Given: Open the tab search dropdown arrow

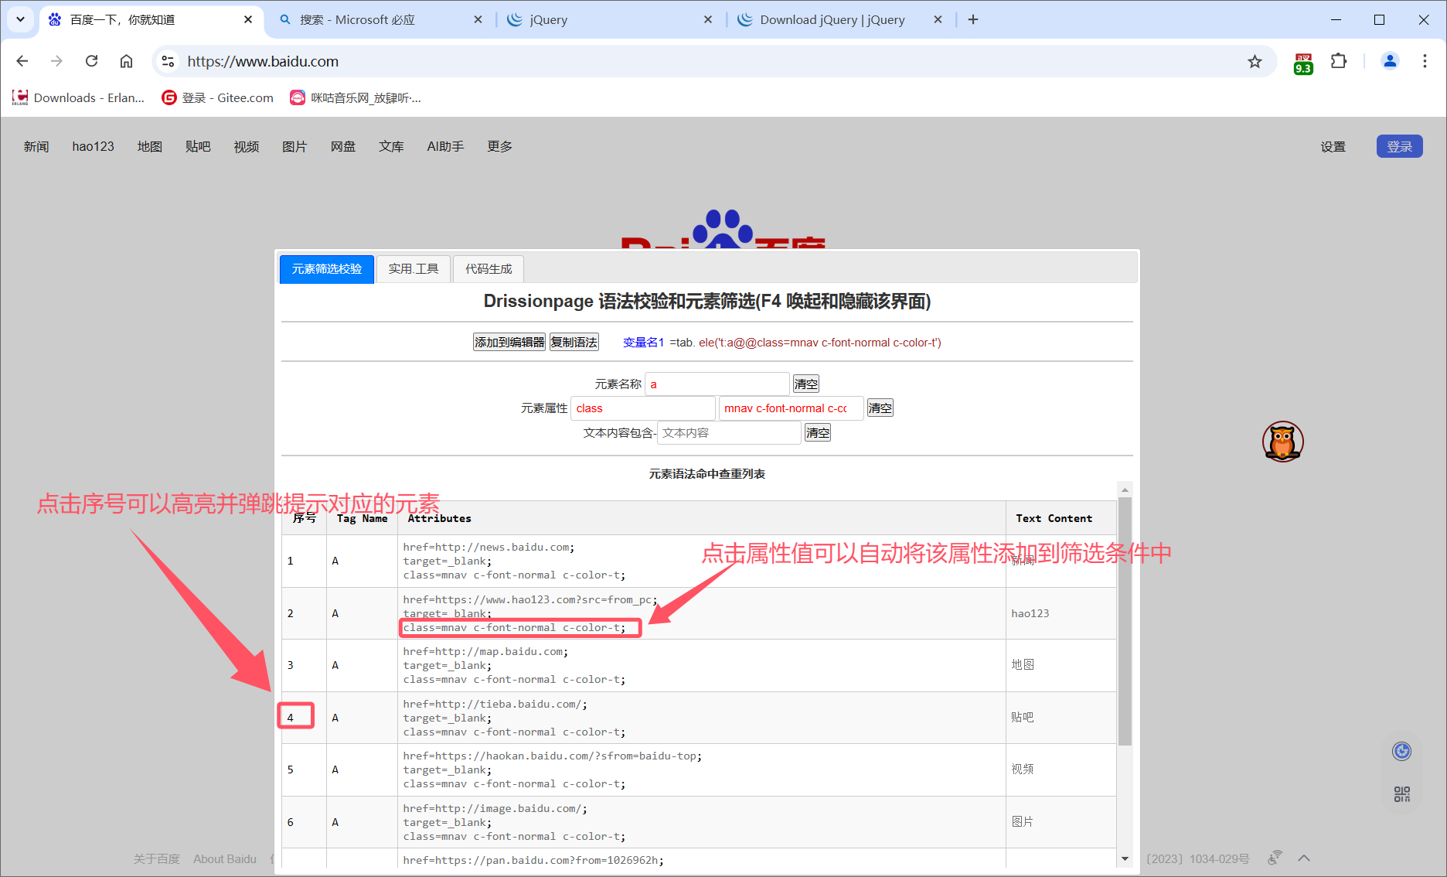Looking at the screenshot, I should [x=20, y=19].
